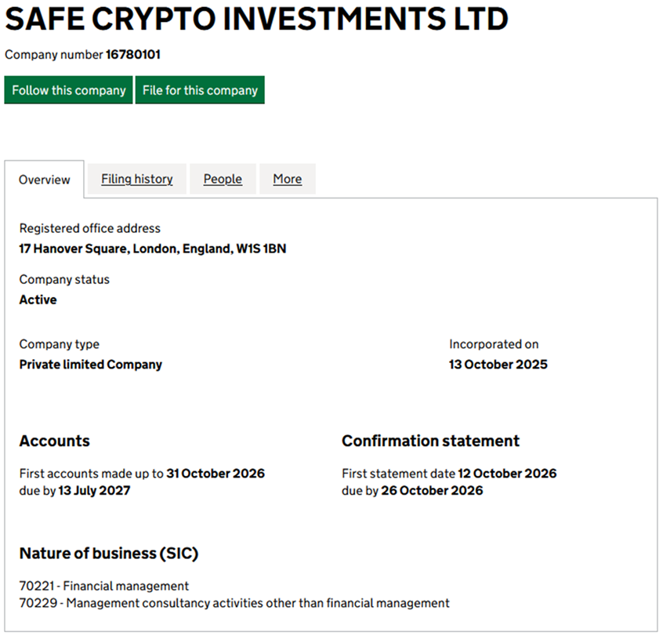Click the Confirmation statement heading
Screen dimensions: 663x643
coord(430,441)
